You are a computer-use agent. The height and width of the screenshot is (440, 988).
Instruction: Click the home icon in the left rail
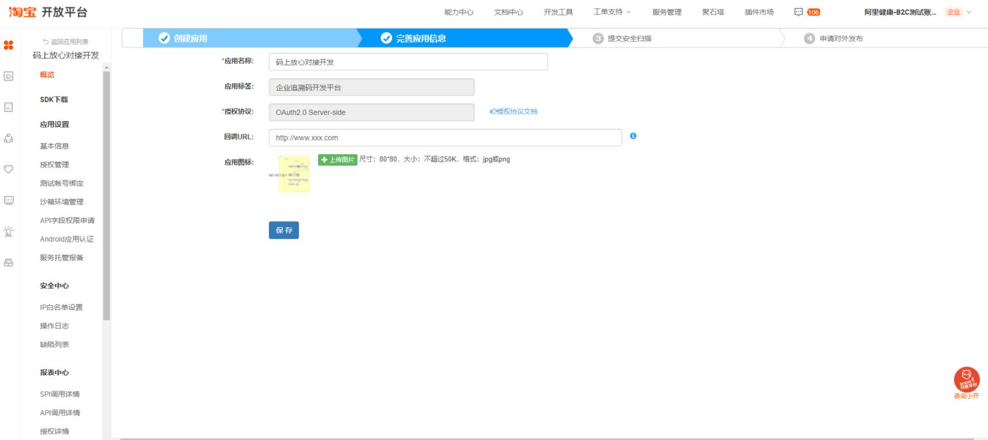tap(9, 76)
